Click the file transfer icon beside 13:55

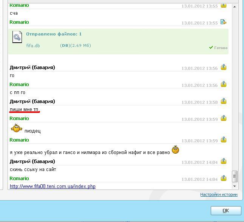pos(223,22)
